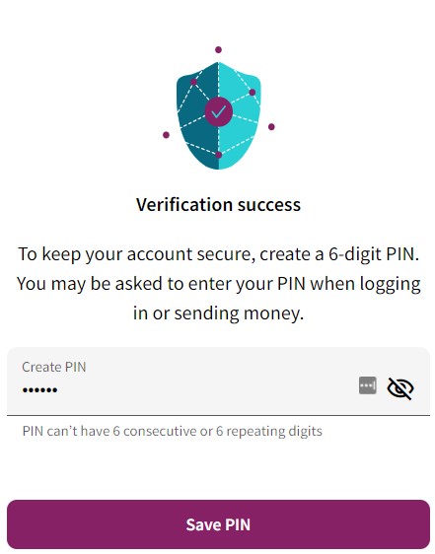Show the hidden PIN using the crossed-eye icon

[400, 388]
